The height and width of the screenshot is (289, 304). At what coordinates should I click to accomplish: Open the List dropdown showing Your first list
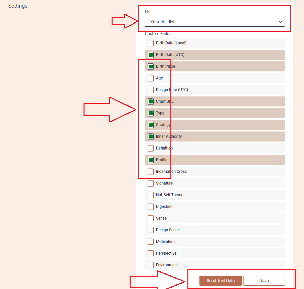(x=214, y=22)
